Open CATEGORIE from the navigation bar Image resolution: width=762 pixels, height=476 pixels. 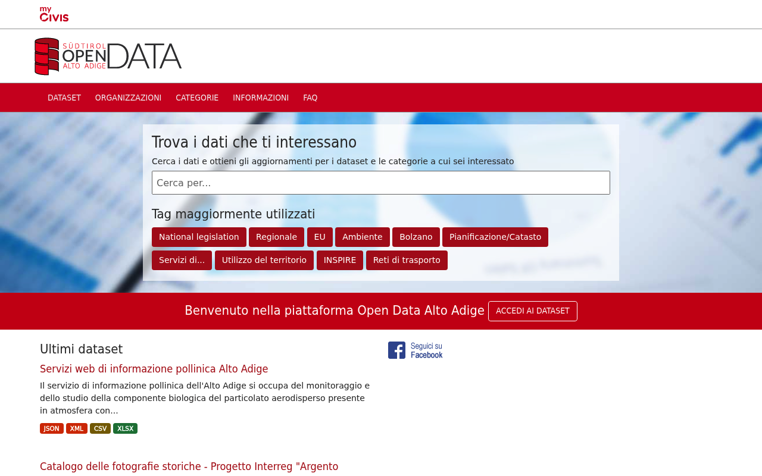coord(197,98)
